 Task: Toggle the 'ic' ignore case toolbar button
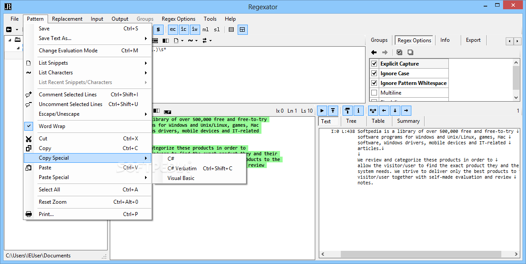[x=183, y=29]
